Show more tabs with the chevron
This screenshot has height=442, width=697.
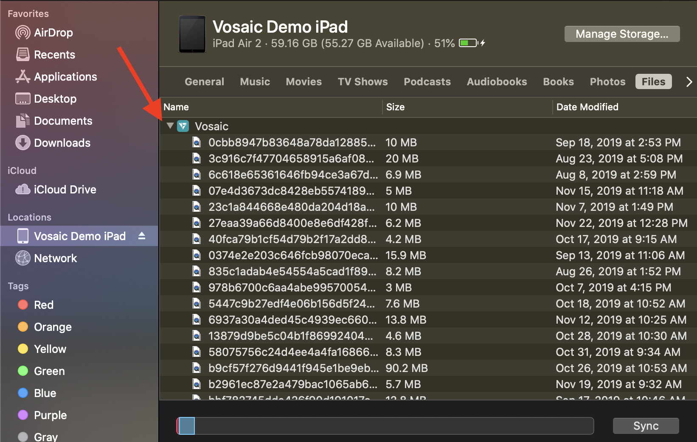click(x=689, y=82)
